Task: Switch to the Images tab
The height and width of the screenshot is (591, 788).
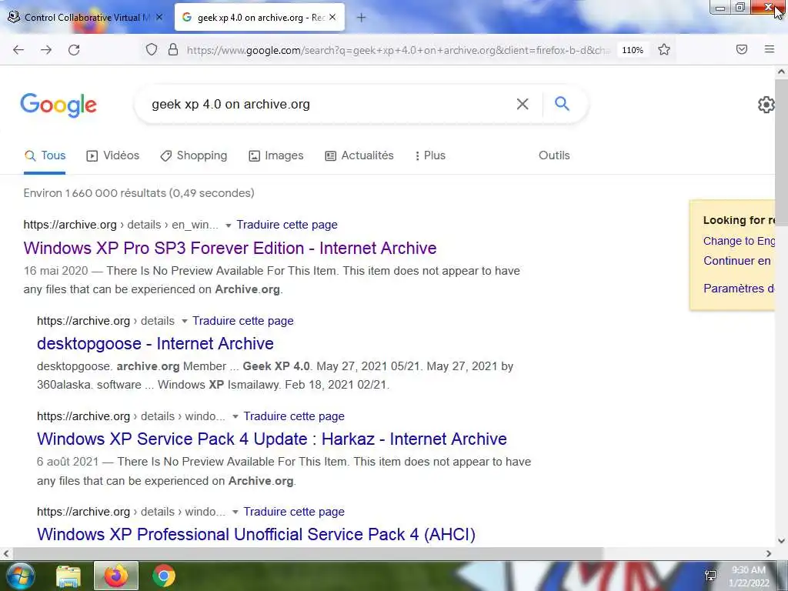Action: tap(276, 155)
